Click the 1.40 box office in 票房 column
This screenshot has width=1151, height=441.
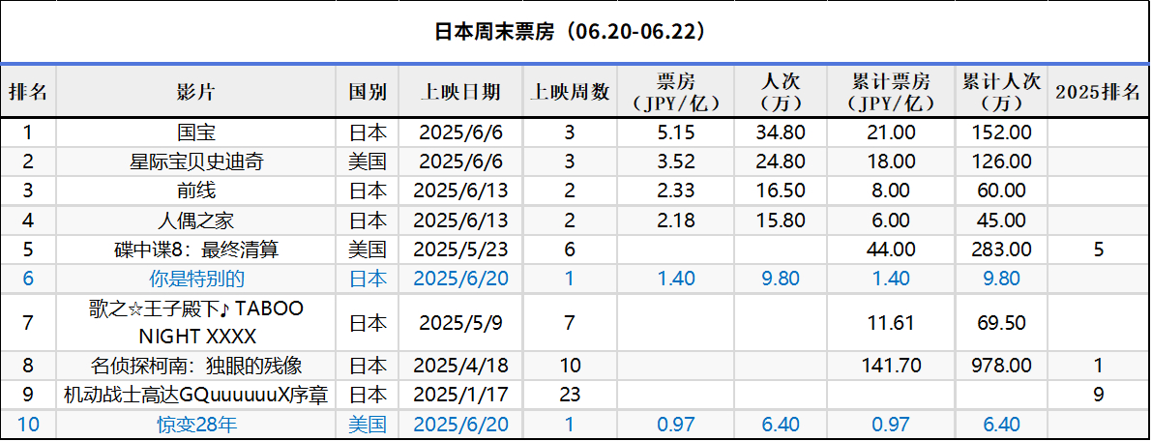(x=676, y=279)
